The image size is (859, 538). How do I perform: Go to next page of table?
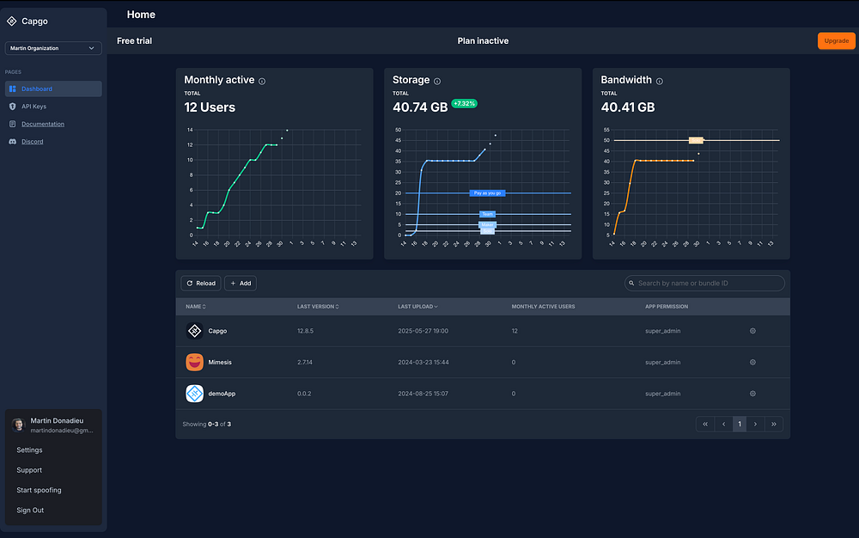click(x=755, y=424)
